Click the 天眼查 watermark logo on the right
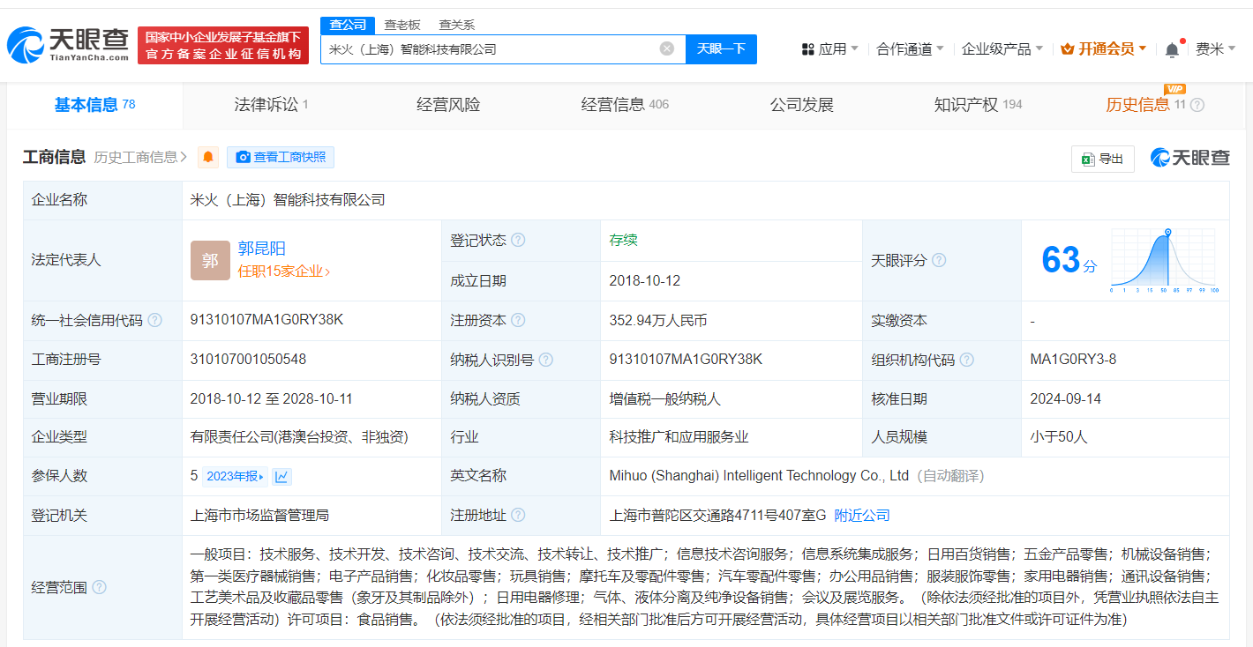 [x=1191, y=156]
